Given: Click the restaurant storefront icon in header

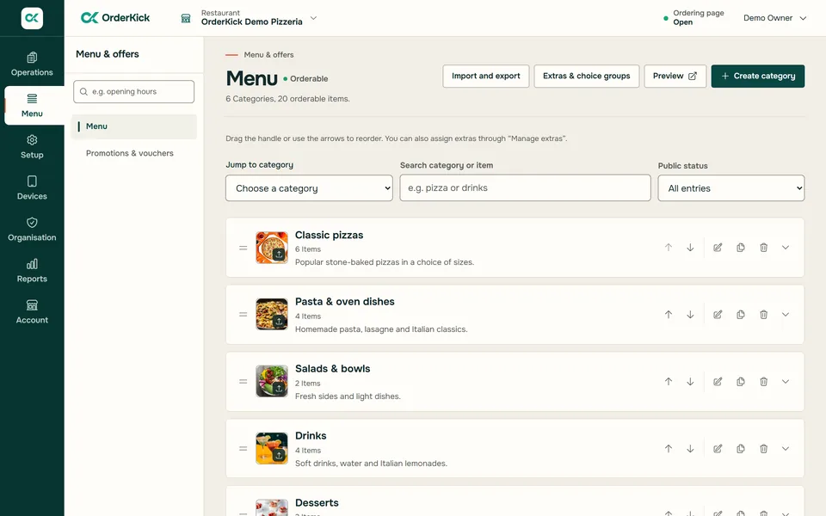Looking at the screenshot, I should click(x=186, y=18).
